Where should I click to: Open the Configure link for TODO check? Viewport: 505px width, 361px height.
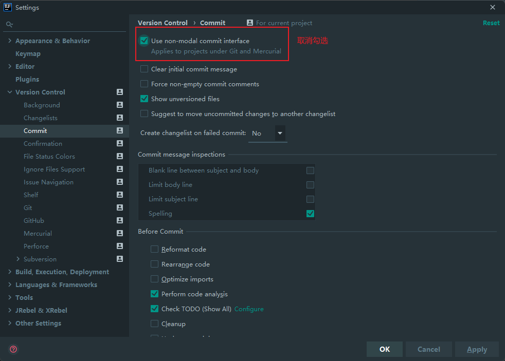coord(249,309)
